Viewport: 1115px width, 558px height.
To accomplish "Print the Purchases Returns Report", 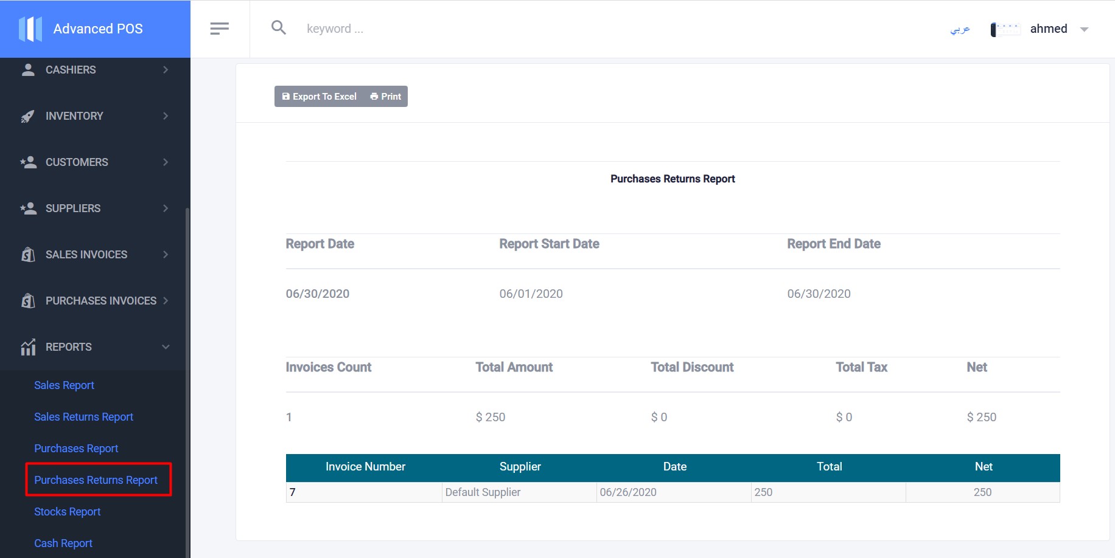I will point(386,97).
